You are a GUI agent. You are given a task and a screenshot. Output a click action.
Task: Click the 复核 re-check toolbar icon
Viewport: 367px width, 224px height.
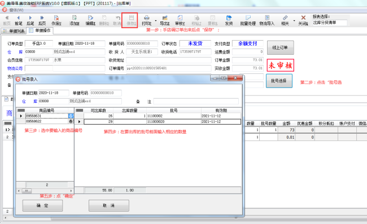pos(212,20)
